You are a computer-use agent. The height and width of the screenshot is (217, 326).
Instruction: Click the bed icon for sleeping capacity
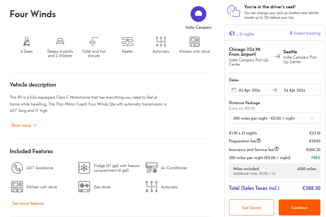coord(60,42)
